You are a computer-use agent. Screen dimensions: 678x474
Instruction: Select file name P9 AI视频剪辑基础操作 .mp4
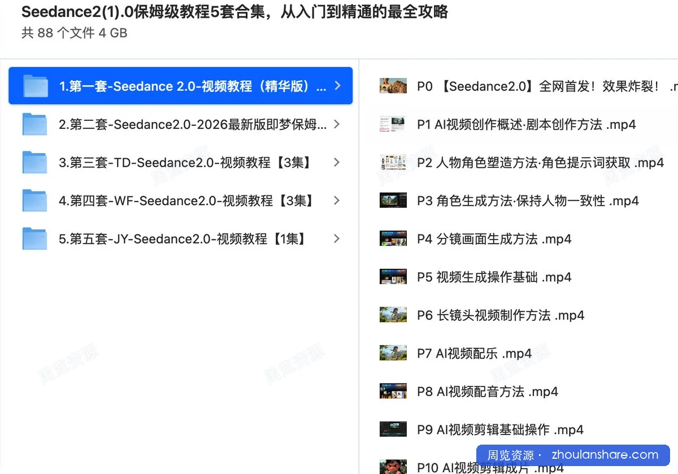500,429
